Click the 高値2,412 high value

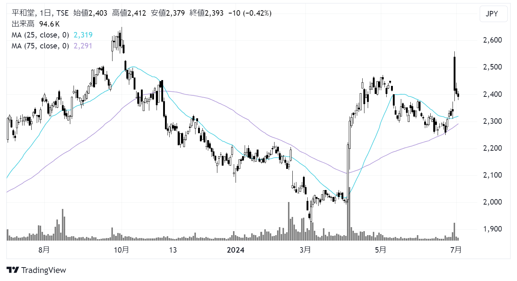tap(129, 13)
